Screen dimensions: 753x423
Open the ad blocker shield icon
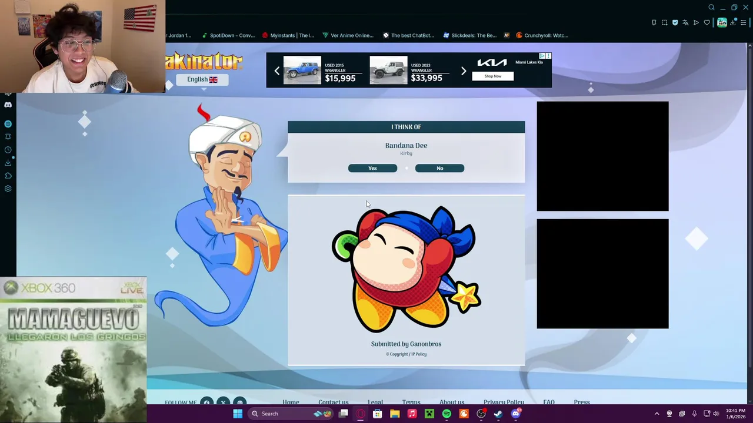[675, 23]
